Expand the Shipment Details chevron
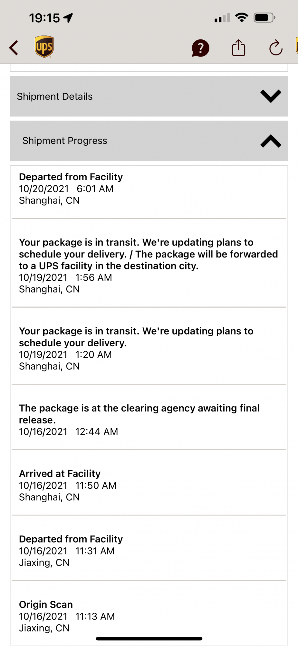This screenshot has height=646, width=298. click(x=271, y=96)
